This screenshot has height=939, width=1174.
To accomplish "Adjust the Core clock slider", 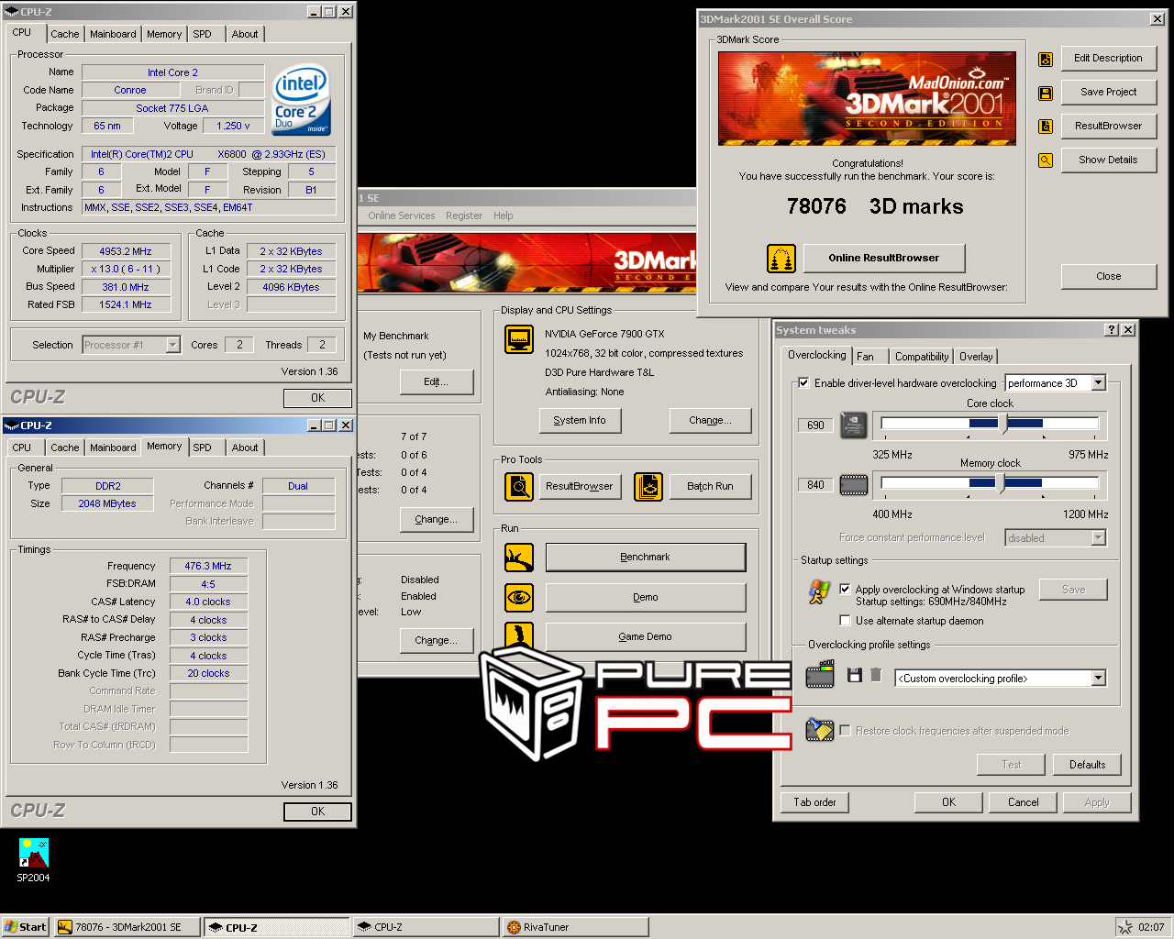I will [x=1003, y=424].
